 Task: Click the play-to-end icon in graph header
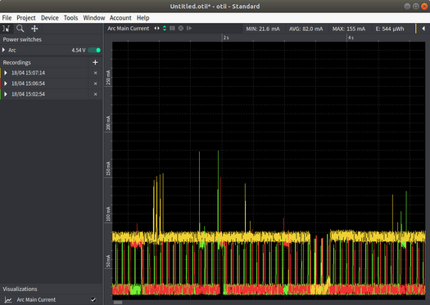(x=189, y=28)
